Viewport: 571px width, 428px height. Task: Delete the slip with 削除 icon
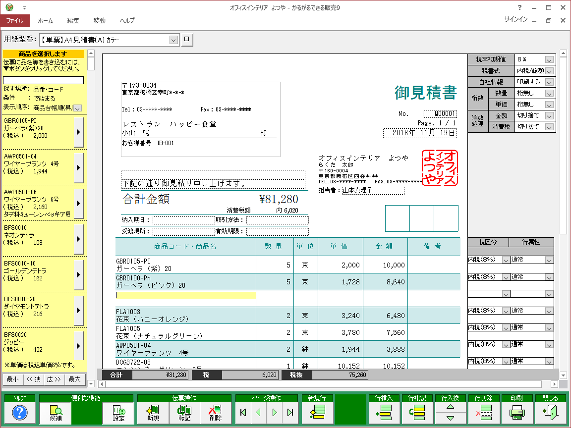[x=216, y=413]
